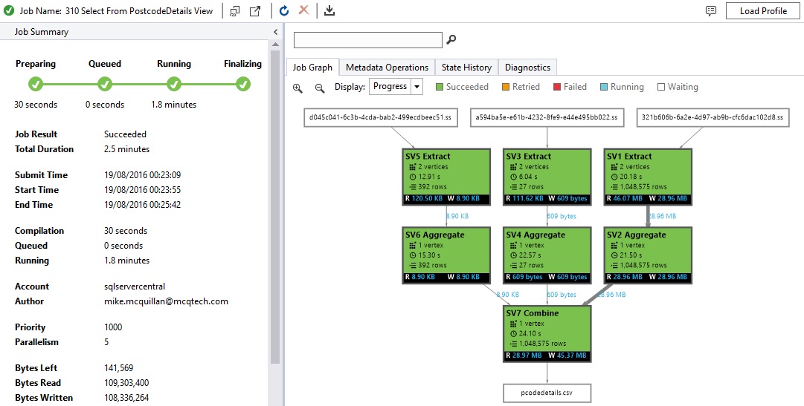Click the Job Summary scroll up arrow
This screenshot has width=804, height=406.
tap(275, 45)
